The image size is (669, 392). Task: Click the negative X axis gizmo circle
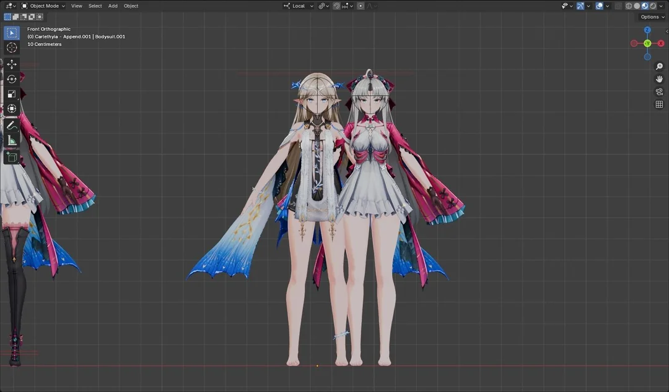point(634,43)
